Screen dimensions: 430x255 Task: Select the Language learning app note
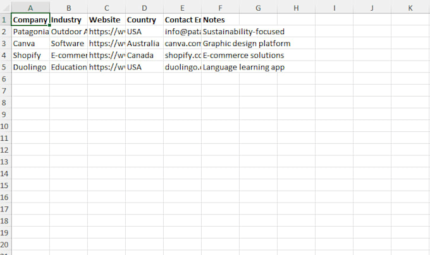pyautogui.click(x=220, y=67)
